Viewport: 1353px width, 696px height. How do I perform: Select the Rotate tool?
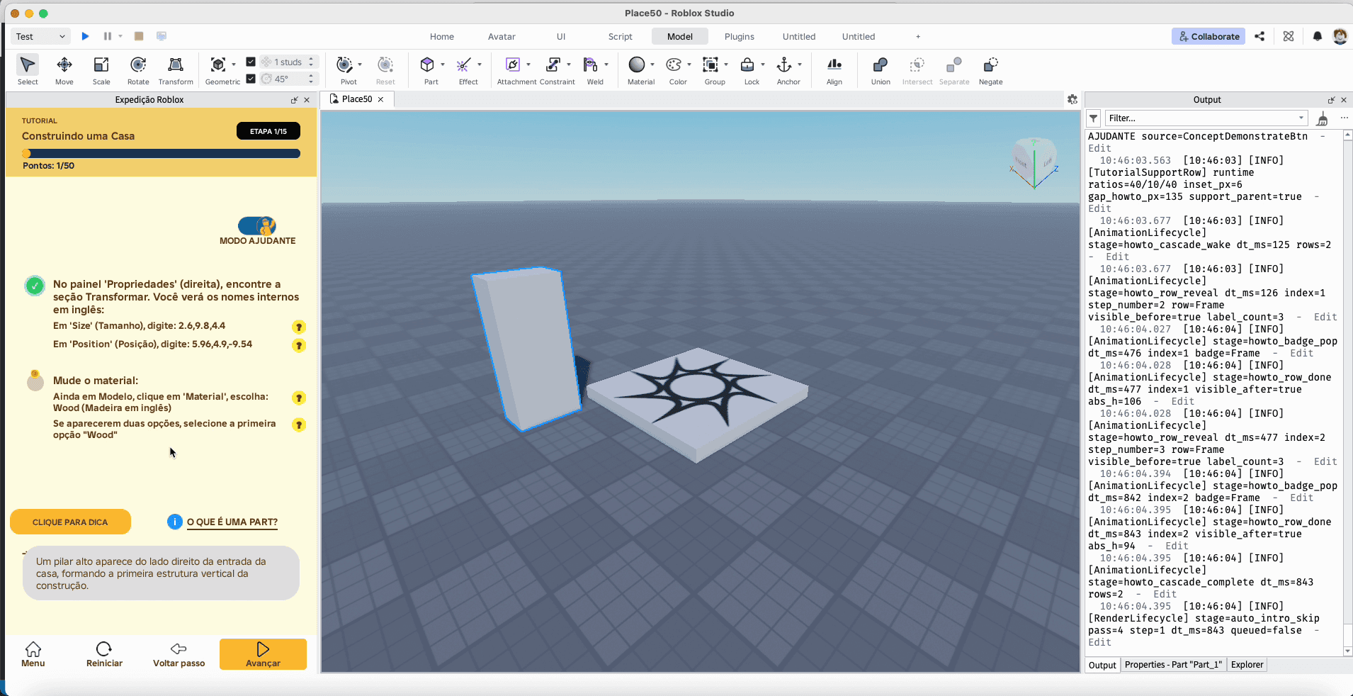pyautogui.click(x=138, y=69)
